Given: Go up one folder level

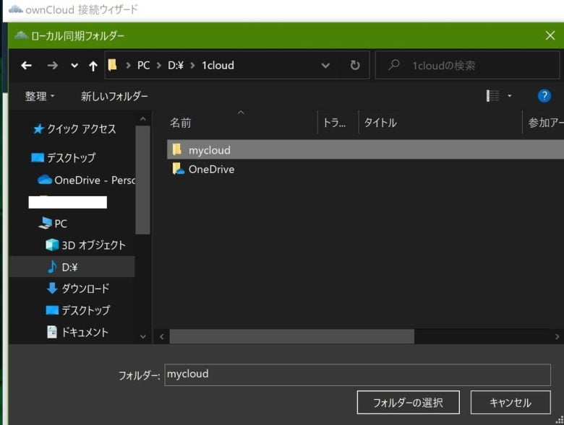Looking at the screenshot, I should 93,66.
